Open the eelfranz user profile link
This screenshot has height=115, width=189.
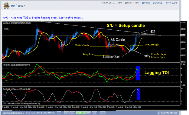tap(17, 5)
